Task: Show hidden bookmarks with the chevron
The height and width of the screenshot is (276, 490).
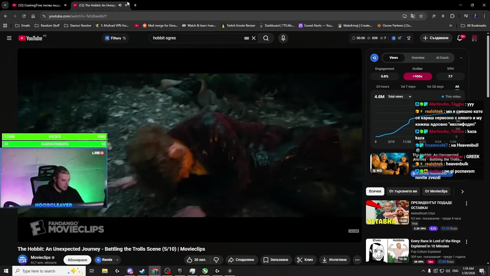Action: (x=451, y=26)
